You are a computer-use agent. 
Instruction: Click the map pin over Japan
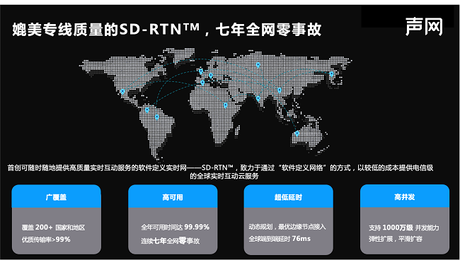point(331,74)
